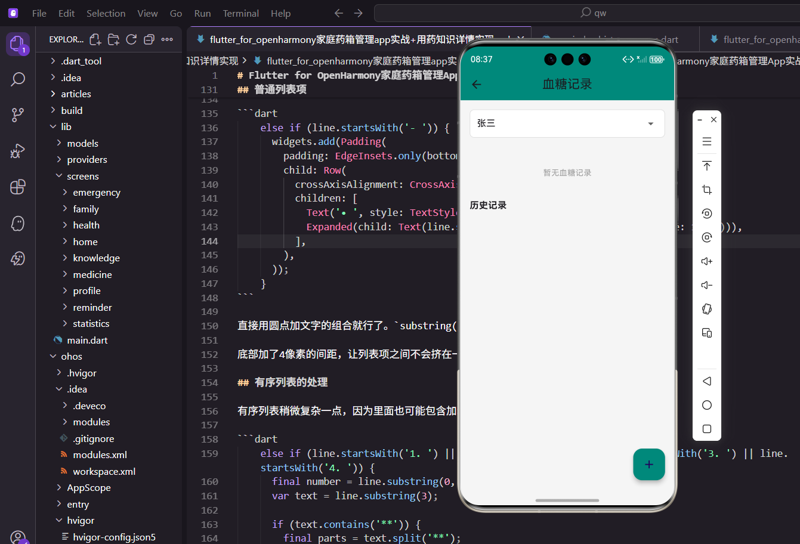Open the Terminal menu
The width and height of the screenshot is (800, 544).
240,13
